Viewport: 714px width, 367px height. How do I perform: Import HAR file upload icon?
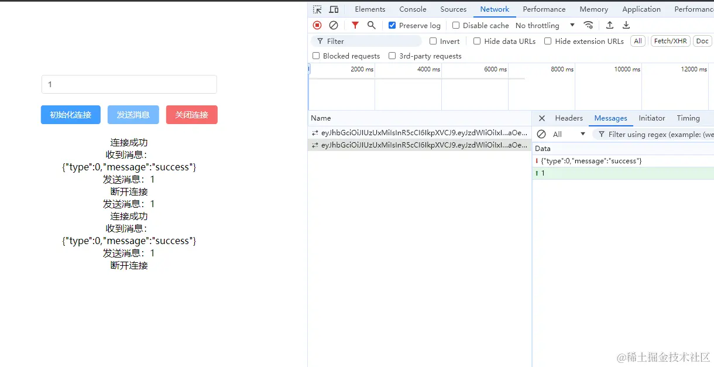pos(610,25)
